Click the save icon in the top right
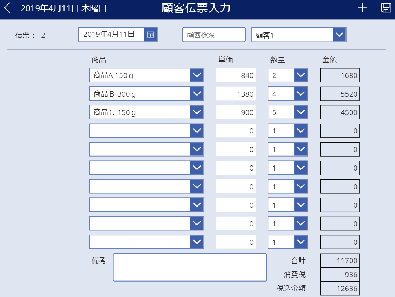Screen dimensions: 395x297 385,8
